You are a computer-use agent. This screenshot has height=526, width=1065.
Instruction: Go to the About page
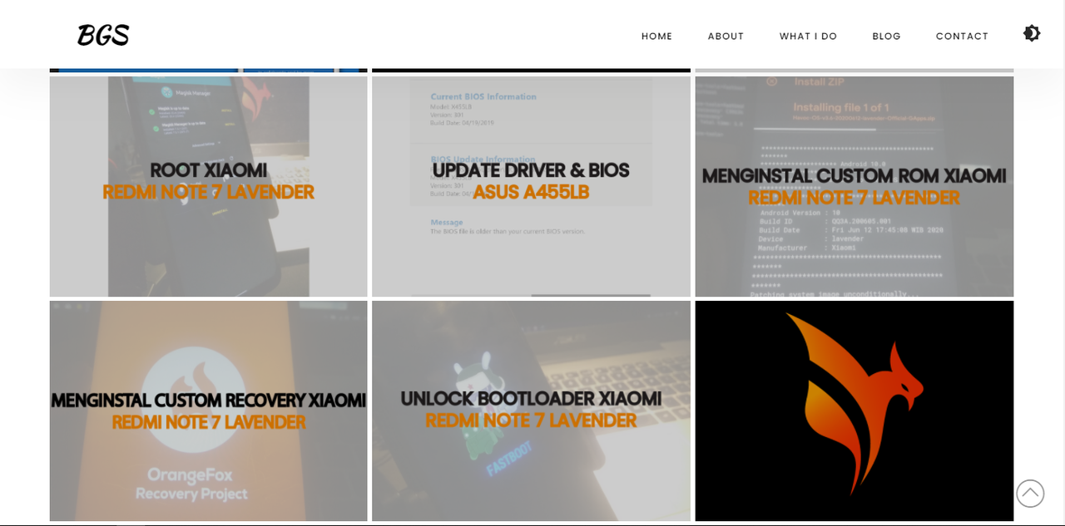pyautogui.click(x=726, y=37)
